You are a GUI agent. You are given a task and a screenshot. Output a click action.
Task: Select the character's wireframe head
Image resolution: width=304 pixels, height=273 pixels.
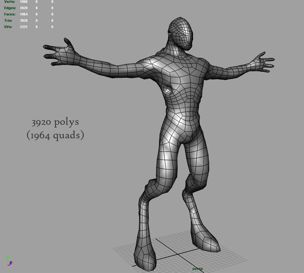point(181,33)
